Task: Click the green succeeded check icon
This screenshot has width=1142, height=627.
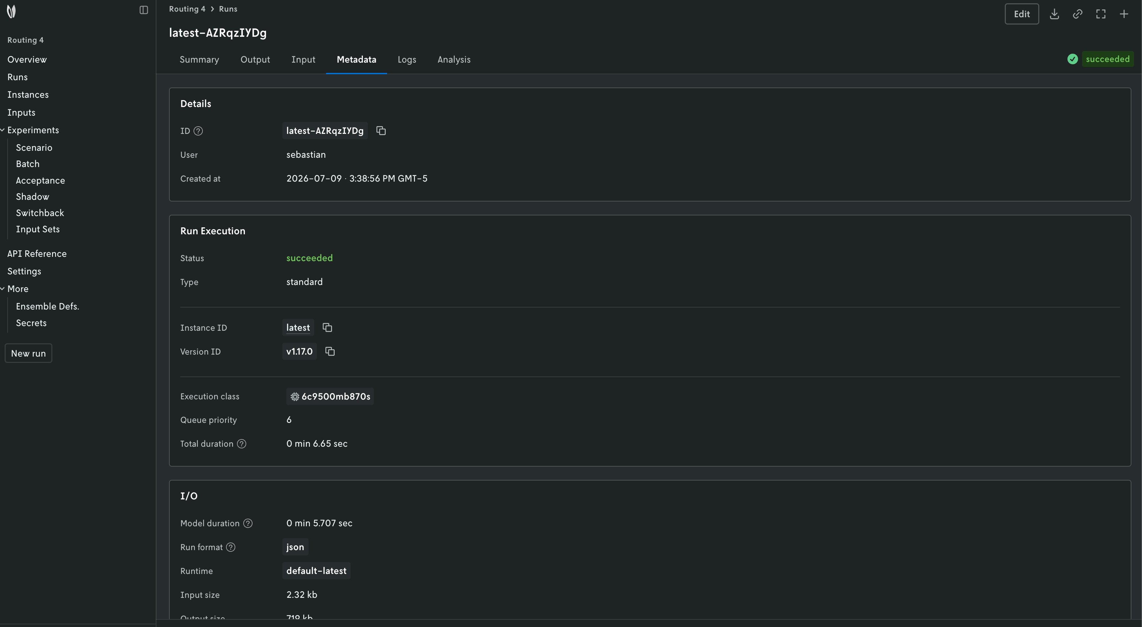Action: pyautogui.click(x=1072, y=59)
